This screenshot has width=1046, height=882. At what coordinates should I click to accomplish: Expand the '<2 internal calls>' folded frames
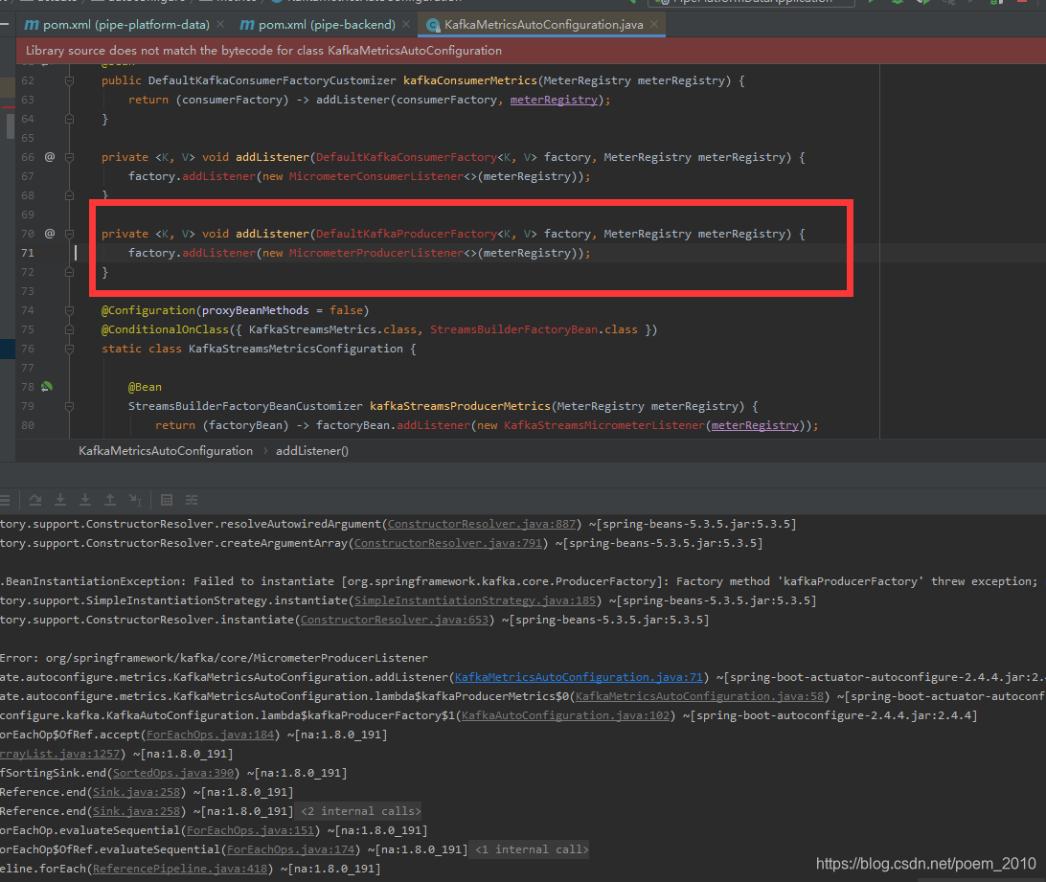tap(361, 811)
